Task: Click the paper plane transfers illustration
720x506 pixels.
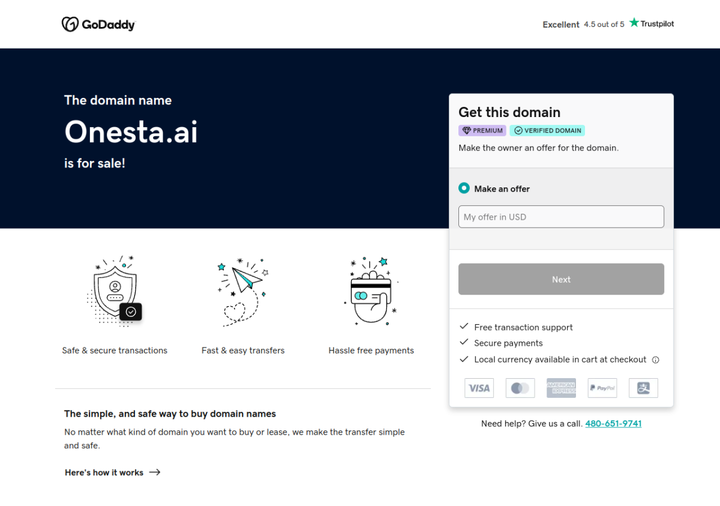Action: 243,291
